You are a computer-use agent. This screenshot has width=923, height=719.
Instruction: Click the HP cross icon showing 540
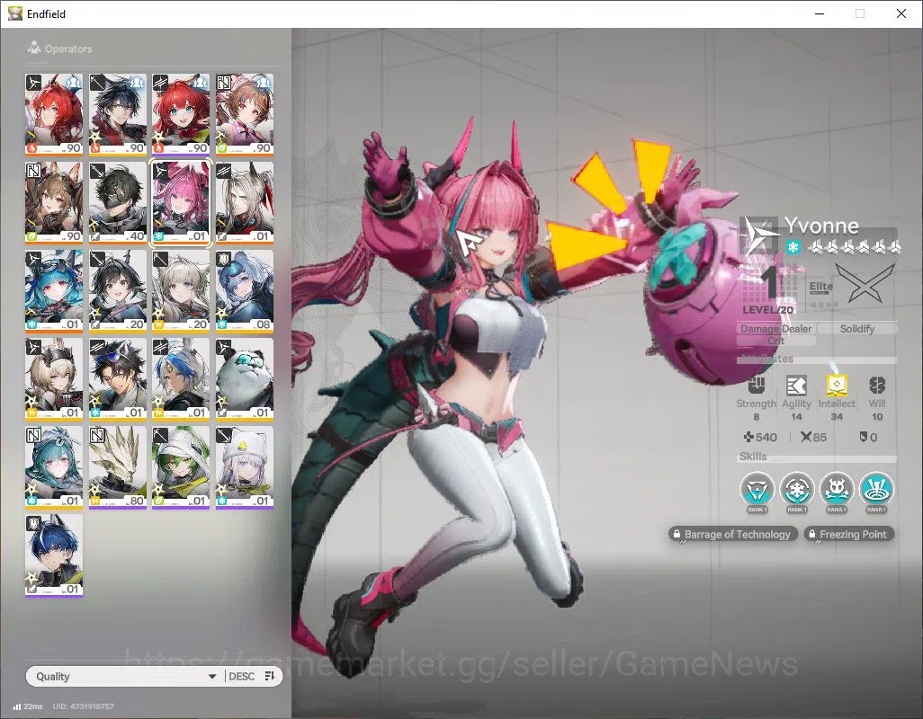coord(748,437)
